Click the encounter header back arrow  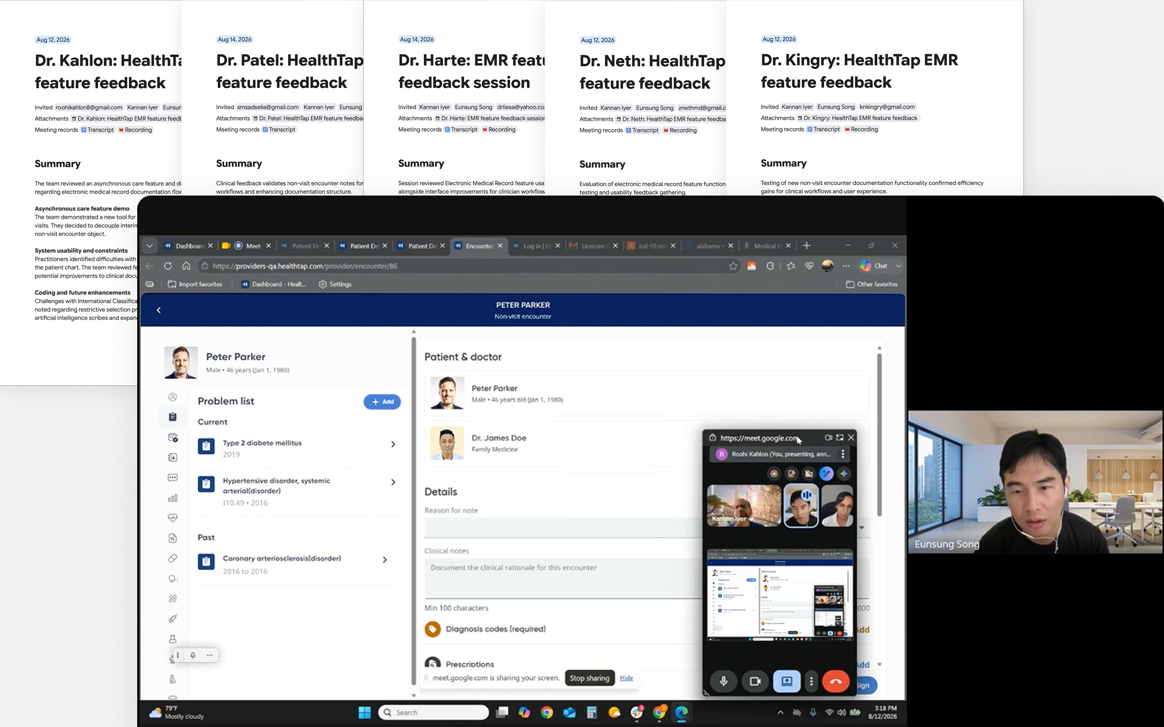(159, 310)
